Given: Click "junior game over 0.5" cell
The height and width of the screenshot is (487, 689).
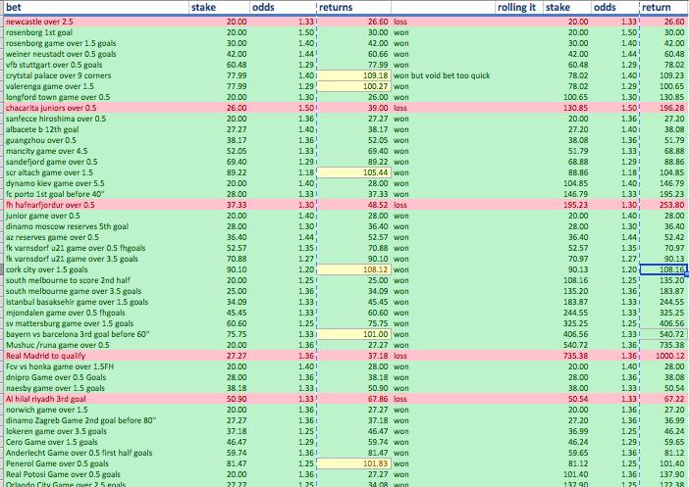Looking at the screenshot, I should coord(96,216).
